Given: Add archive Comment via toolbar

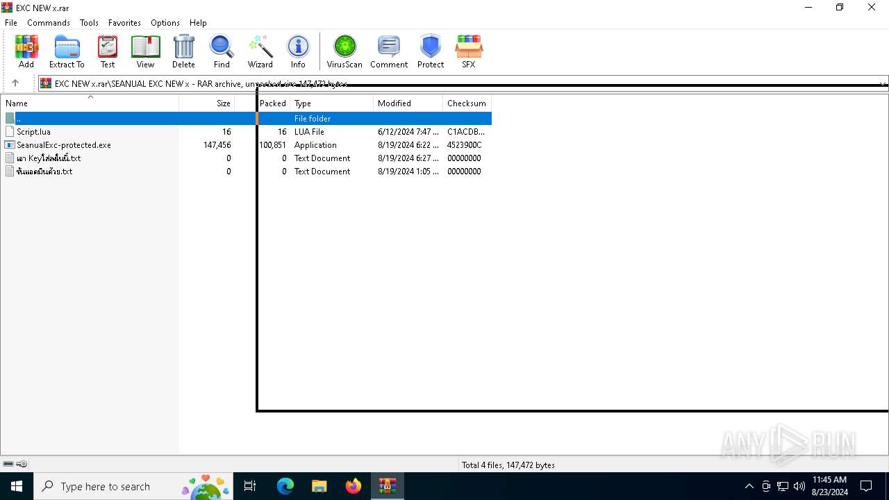Looking at the screenshot, I should pyautogui.click(x=389, y=52).
